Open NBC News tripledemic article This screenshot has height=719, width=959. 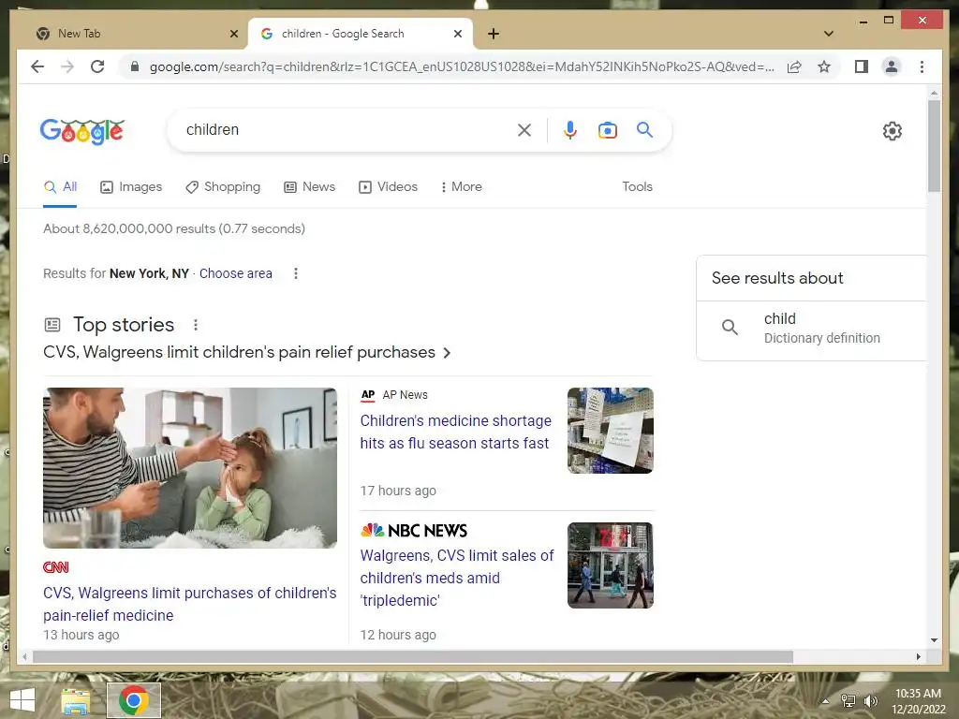click(x=457, y=578)
